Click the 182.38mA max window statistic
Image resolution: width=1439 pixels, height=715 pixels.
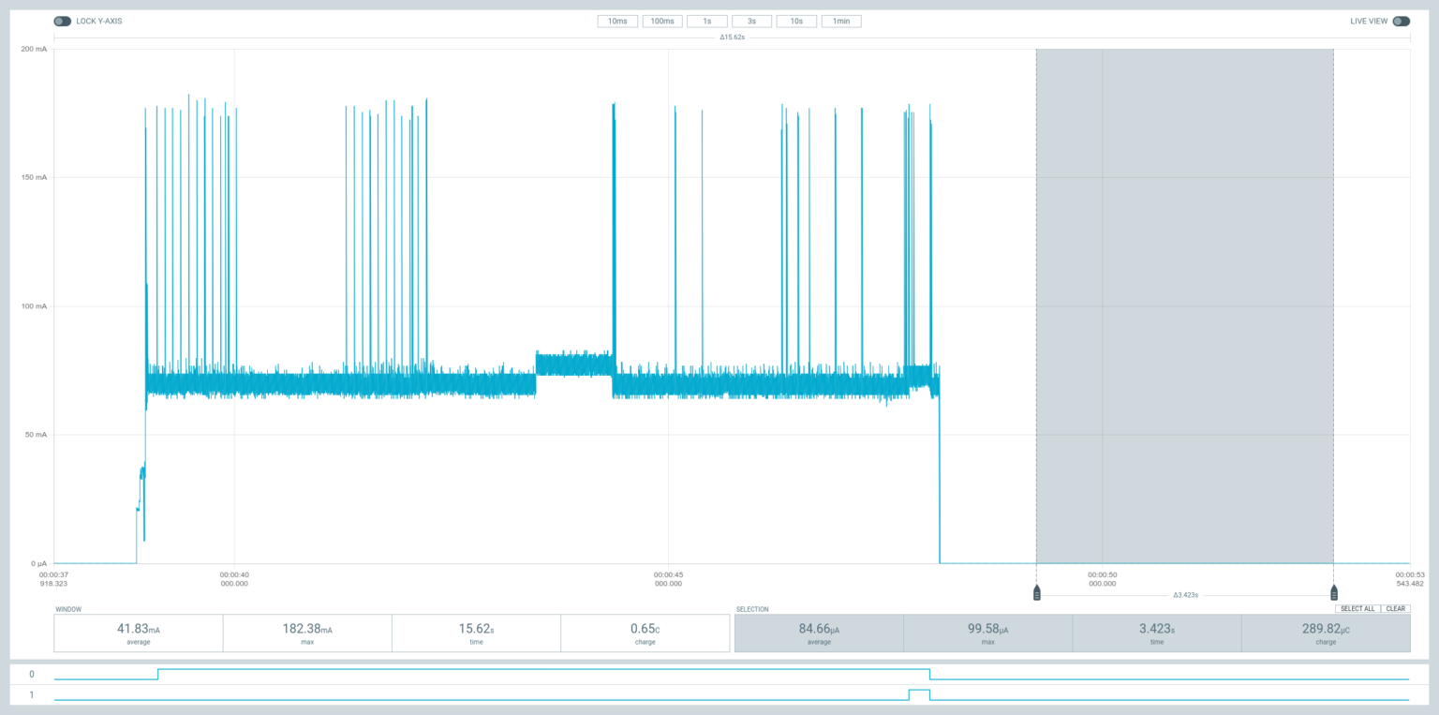click(x=306, y=633)
